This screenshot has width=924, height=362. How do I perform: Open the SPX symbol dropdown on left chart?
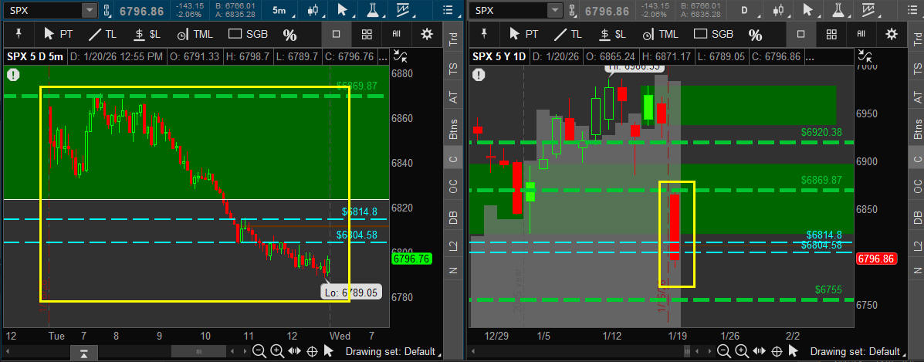(90, 10)
